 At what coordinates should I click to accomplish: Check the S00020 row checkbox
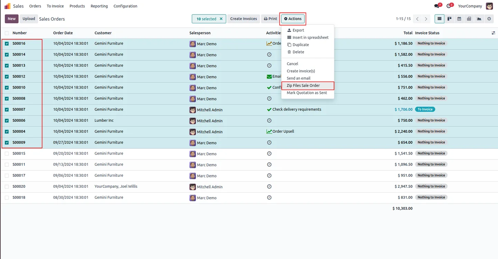(7, 186)
